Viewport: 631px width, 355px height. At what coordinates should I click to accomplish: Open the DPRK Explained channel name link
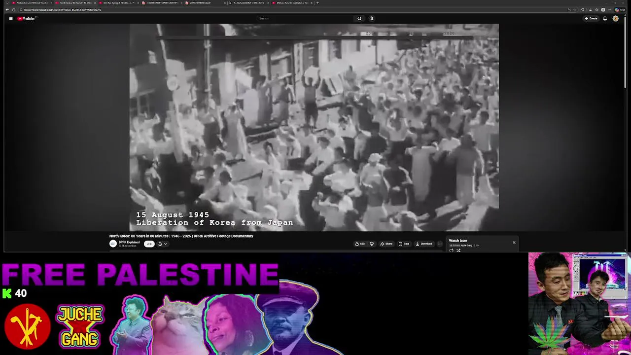click(129, 242)
